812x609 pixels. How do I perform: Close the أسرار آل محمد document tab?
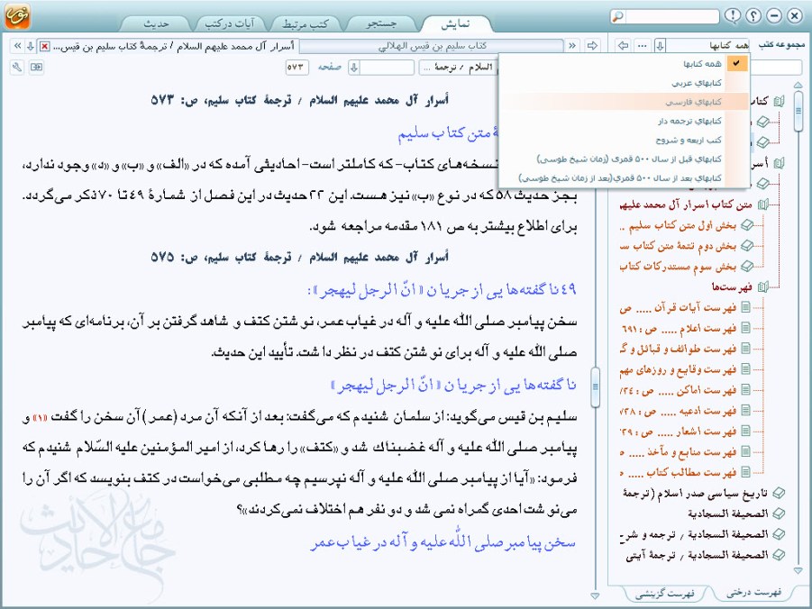45,47
